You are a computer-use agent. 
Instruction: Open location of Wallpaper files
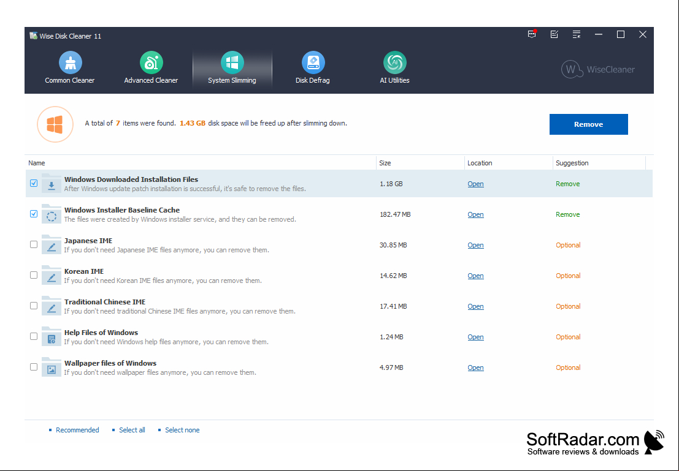(475, 367)
